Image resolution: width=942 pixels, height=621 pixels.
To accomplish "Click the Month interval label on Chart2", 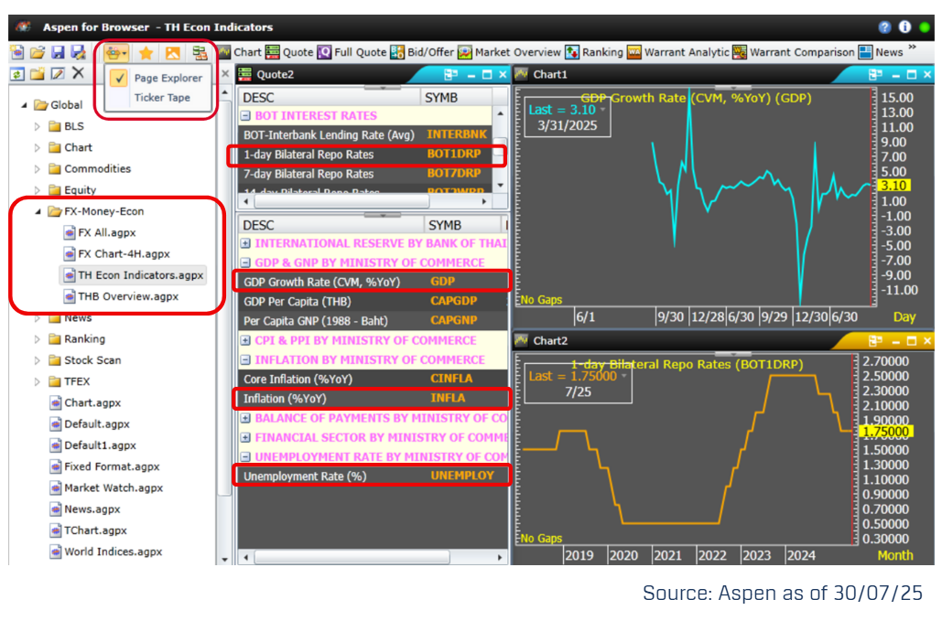I will (895, 555).
